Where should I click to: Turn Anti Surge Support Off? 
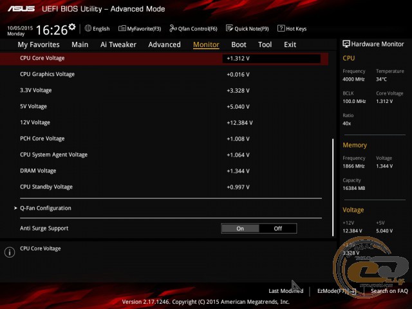277,229
